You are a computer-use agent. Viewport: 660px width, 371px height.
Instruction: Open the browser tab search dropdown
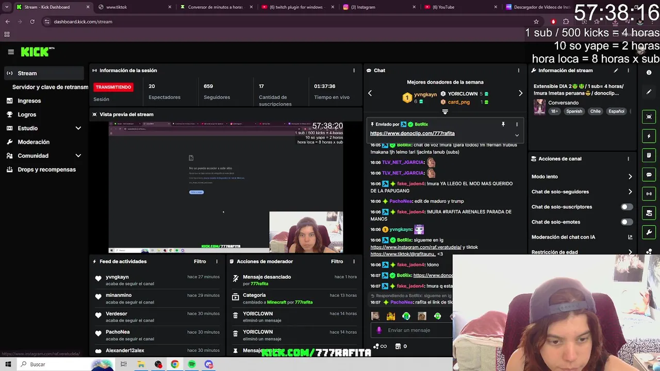pos(7,7)
